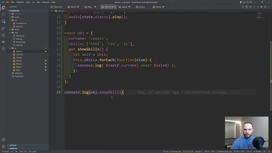Open the Manage gear icon
The width and height of the screenshot is (272, 153).
pyautogui.click(x=3, y=146)
